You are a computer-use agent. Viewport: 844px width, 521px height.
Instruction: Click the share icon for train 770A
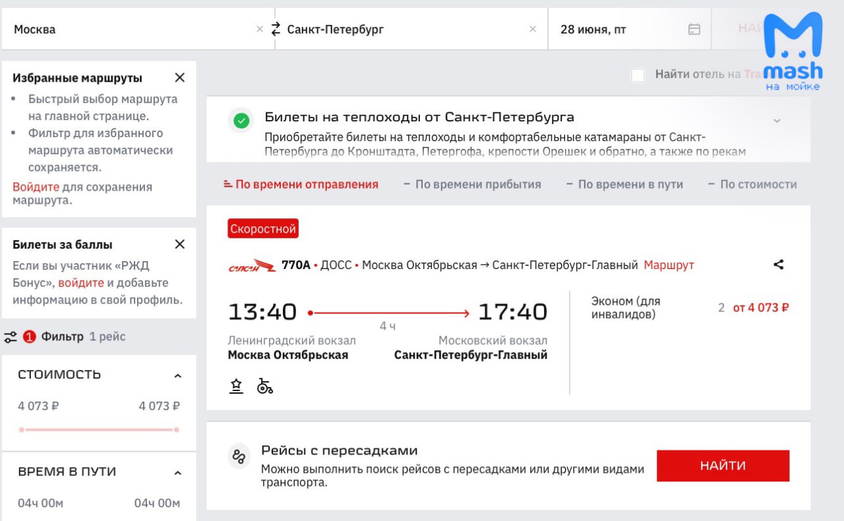[x=779, y=264]
